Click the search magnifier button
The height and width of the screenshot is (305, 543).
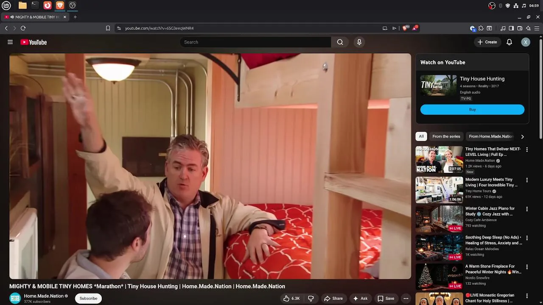coord(340,42)
